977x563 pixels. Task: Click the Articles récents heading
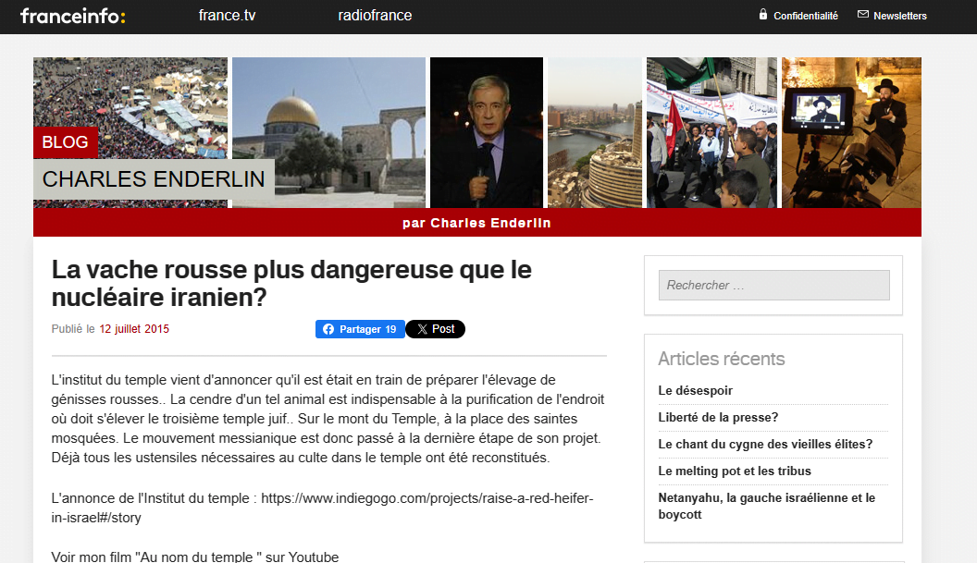[x=722, y=359]
